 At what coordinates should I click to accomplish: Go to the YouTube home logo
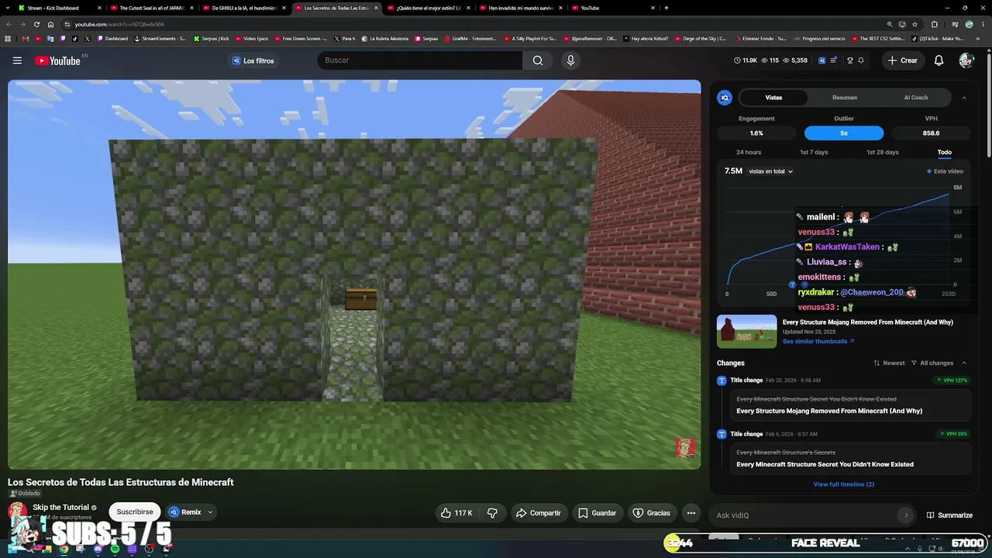click(57, 60)
